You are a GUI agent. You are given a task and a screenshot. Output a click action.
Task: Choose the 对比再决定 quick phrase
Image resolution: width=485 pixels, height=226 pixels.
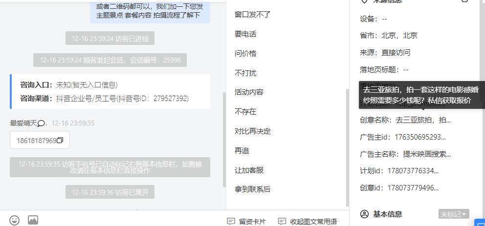tap(253, 131)
